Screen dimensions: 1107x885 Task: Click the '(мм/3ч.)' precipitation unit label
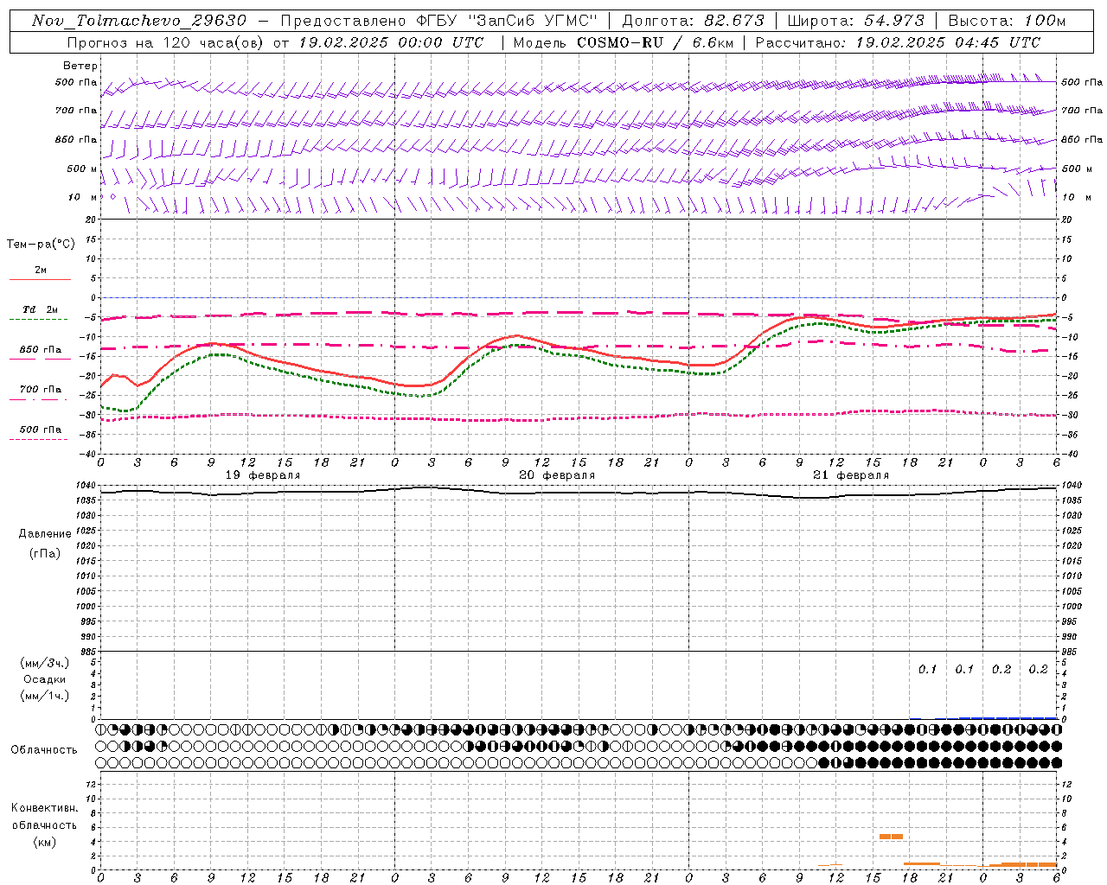coord(45,663)
